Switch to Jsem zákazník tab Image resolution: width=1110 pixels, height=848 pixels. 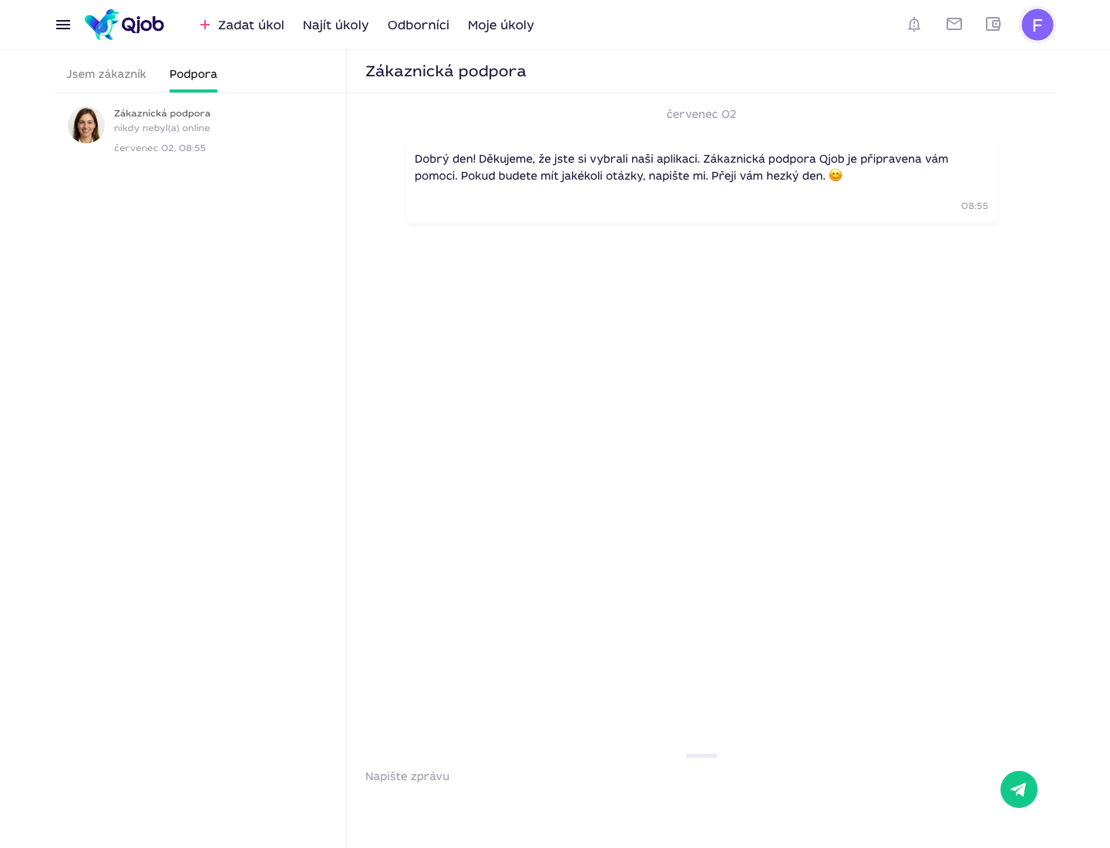[106, 74]
